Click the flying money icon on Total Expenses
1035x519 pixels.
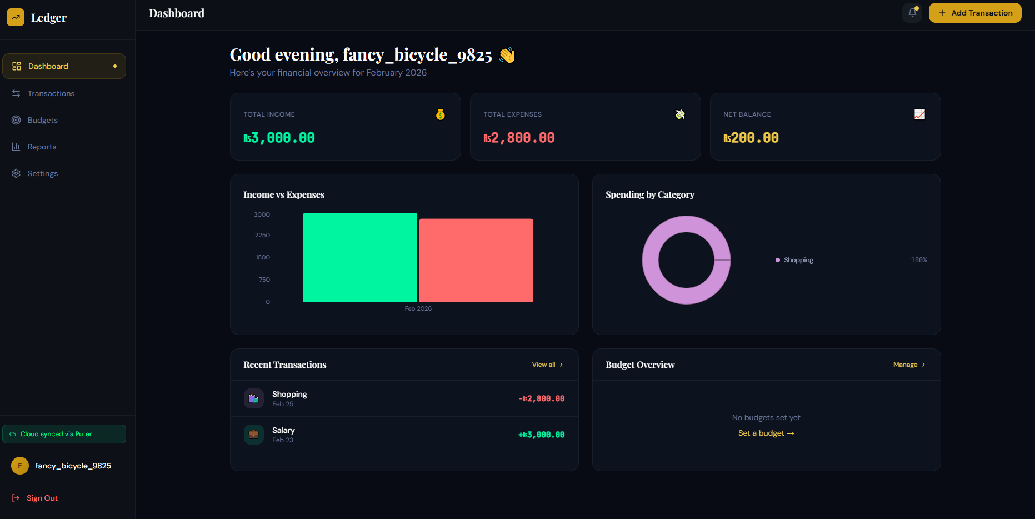(680, 114)
